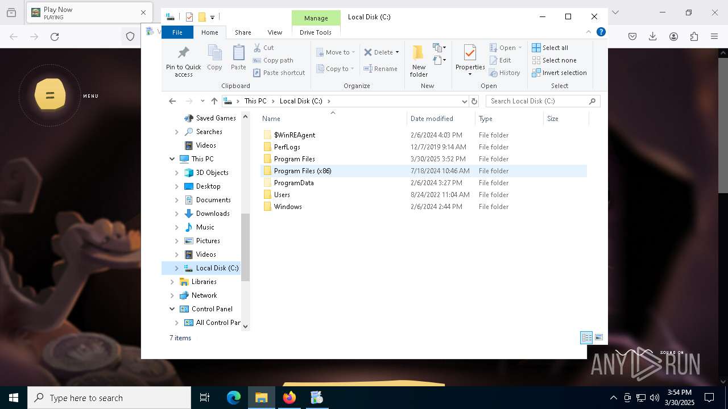Switch to Details view layout icon

[x=586, y=337]
